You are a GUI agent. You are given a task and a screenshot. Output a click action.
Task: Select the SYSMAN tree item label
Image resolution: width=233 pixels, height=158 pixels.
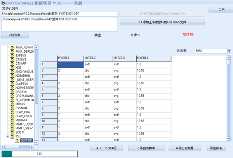[x=21, y=108]
